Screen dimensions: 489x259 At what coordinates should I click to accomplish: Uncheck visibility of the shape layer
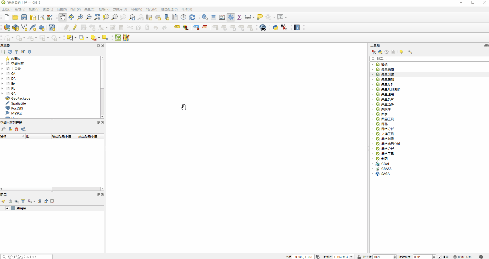7,208
